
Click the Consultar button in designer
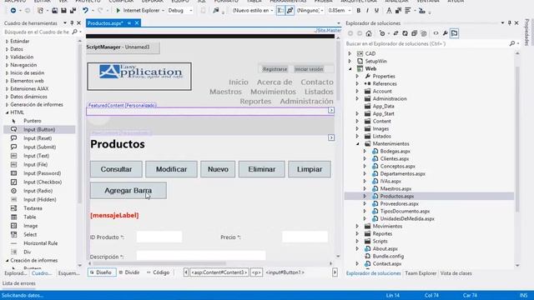116,169
